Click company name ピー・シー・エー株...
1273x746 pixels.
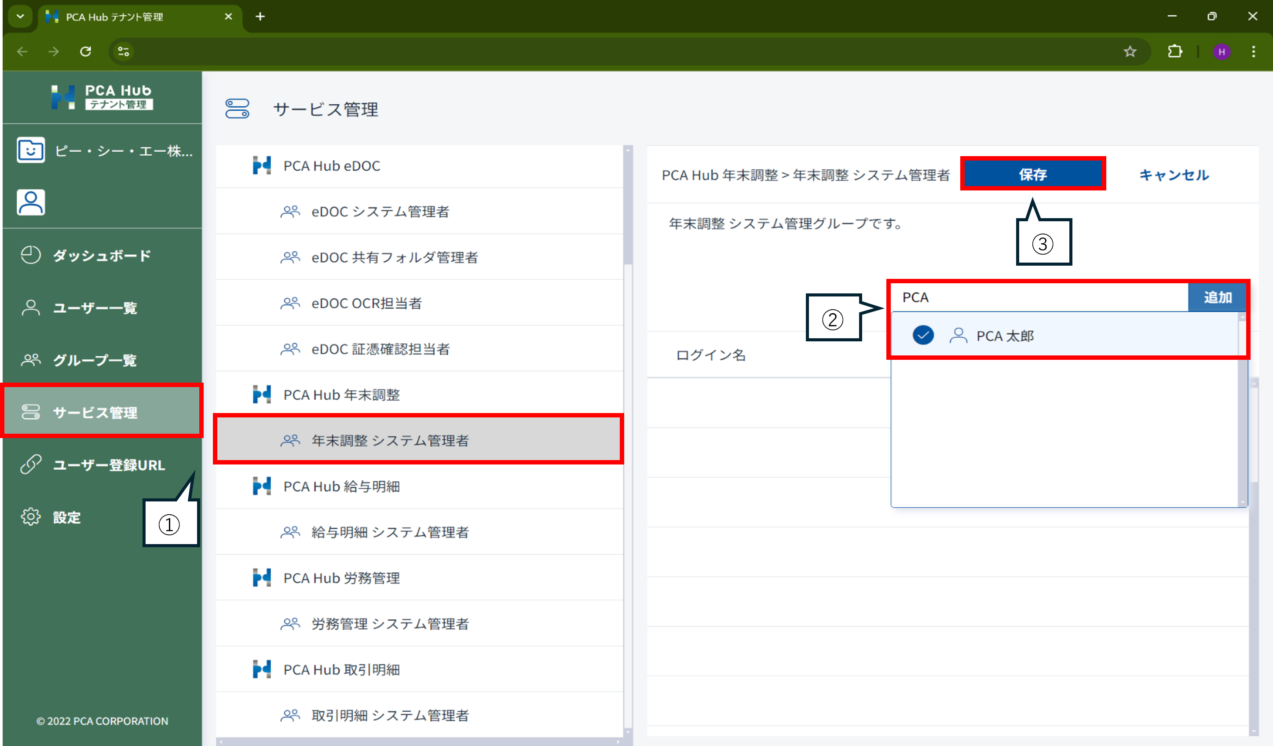124,150
